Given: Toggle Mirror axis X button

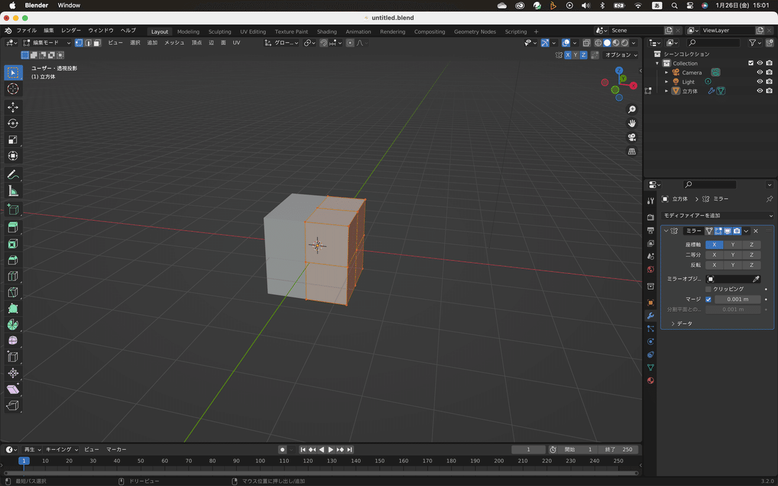Looking at the screenshot, I should point(714,245).
